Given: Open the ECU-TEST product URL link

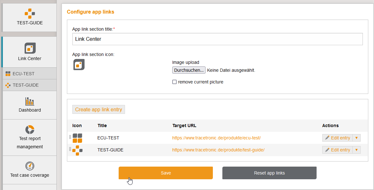Looking at the screenshot, I should [217, 138].
